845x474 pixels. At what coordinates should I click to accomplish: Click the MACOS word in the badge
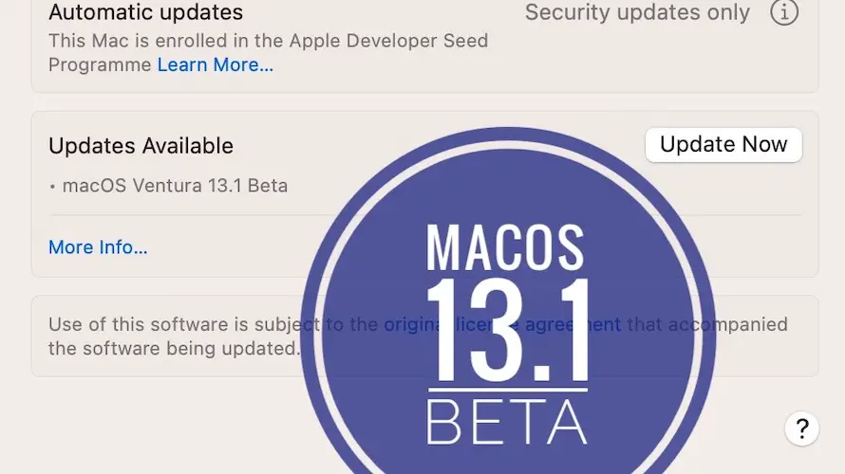click(506, 247)
